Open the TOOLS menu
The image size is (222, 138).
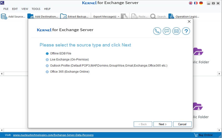[36, 9]
